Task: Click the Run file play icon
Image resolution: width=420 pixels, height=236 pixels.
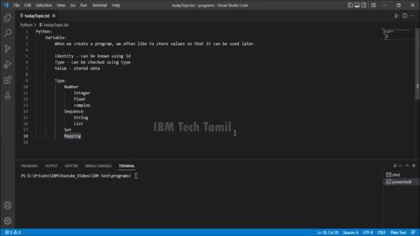Action: (396, 16)
